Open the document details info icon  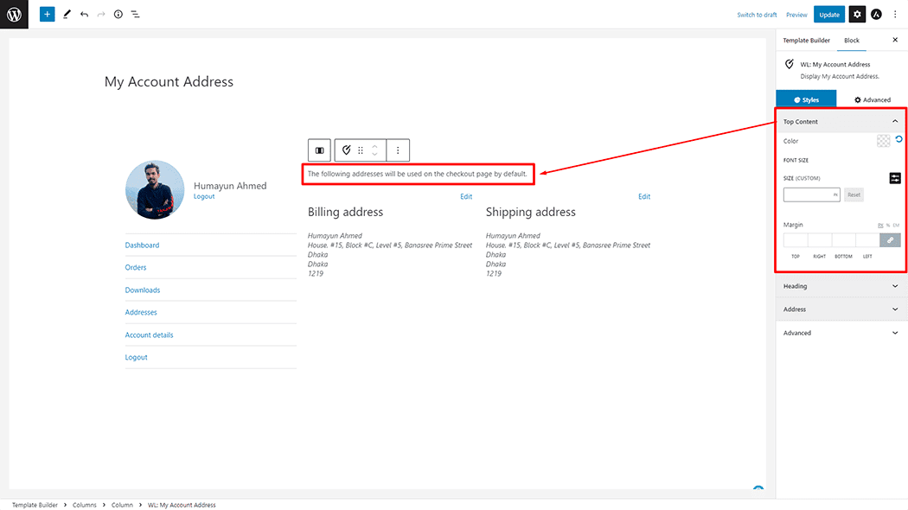coord(118,15)
